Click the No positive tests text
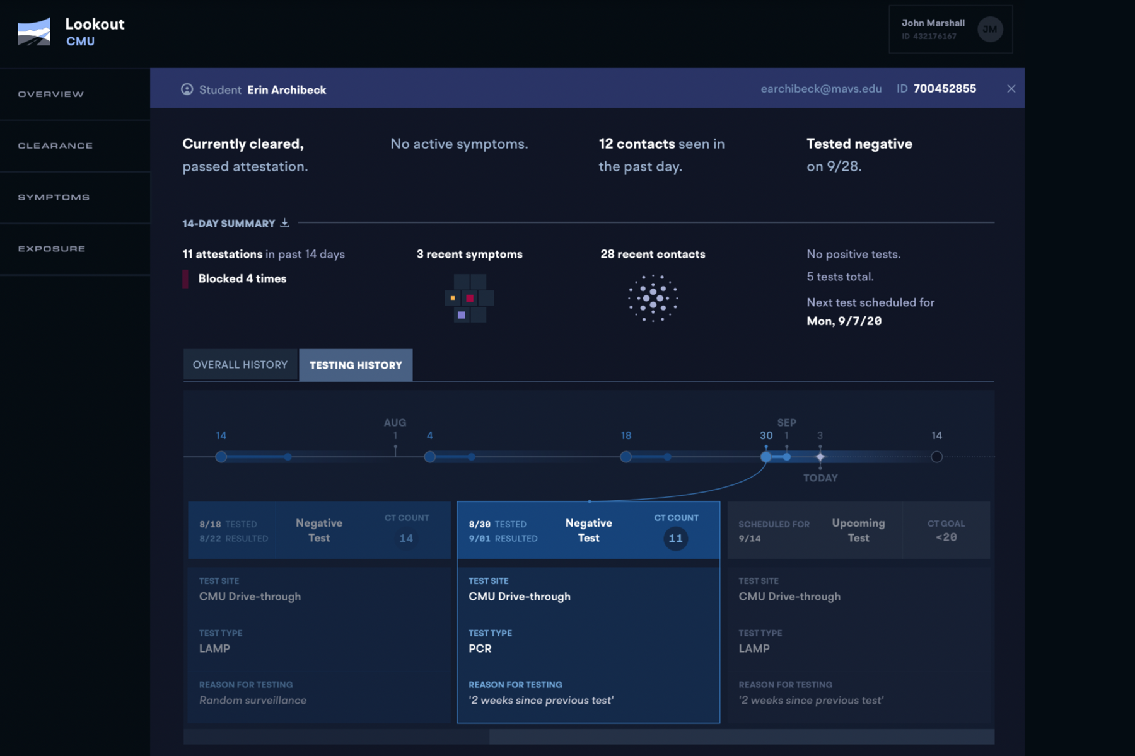Viewport: 1135px width, 756px height. pyautogui.click(x=854, y=254)
